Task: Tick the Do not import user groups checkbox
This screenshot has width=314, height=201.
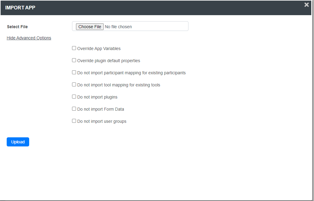Action: 74,121
